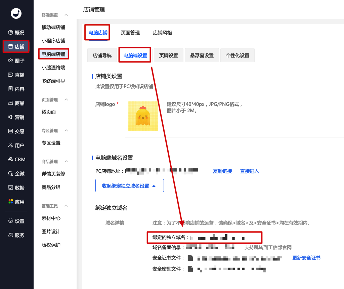344x289 pixels.
Task: Open the 内容 content section
Action: tap(16, 89)
